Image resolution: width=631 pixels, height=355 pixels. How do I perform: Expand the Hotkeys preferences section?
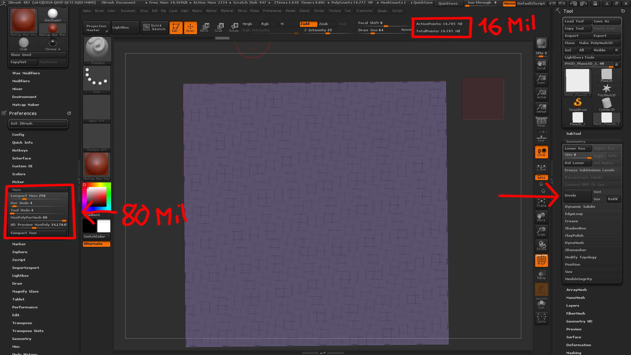[20, 151]
